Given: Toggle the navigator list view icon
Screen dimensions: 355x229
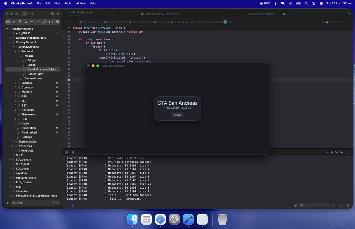Looking at the screenshot, I should click(x=25, y=14).
